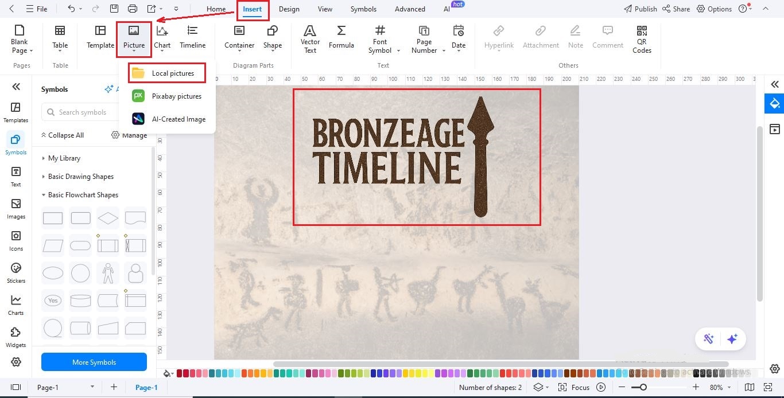Open the zoom 80% dropdown
784x398 pixels.
point(720,387)
